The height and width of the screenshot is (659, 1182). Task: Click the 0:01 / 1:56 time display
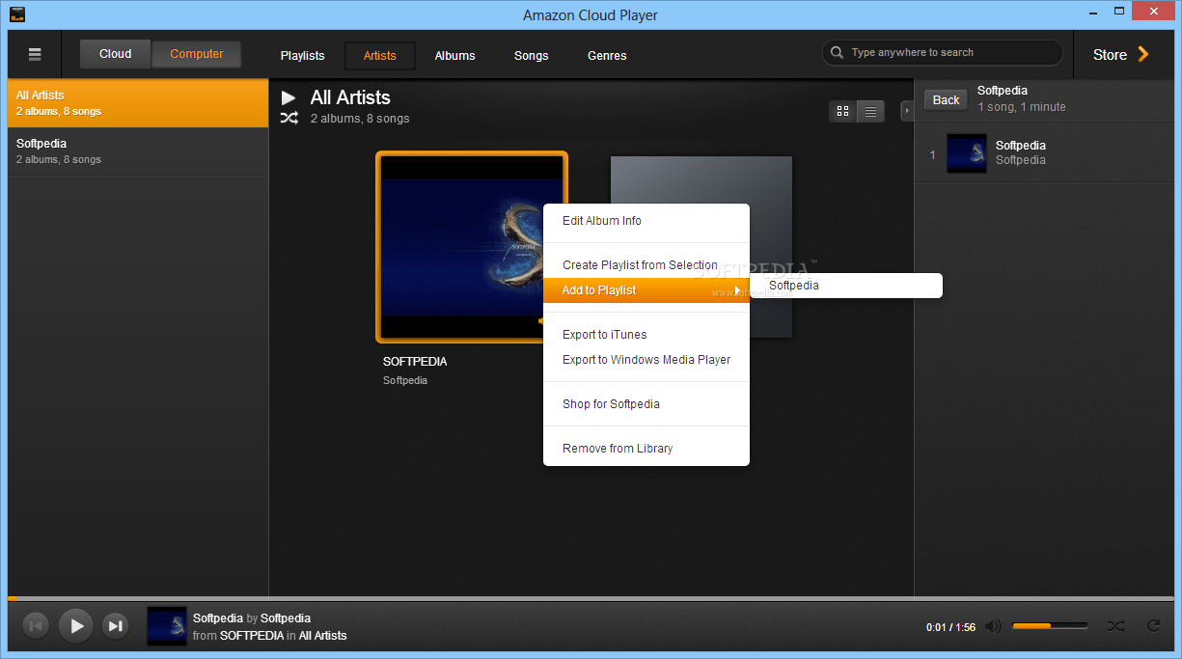tap(950, 627)
